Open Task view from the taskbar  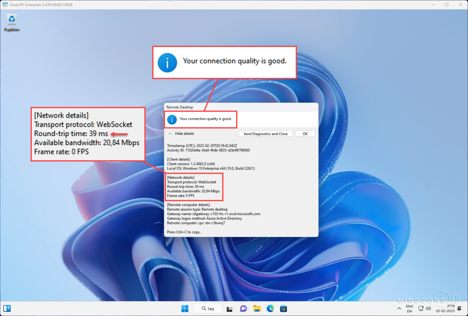229,308
